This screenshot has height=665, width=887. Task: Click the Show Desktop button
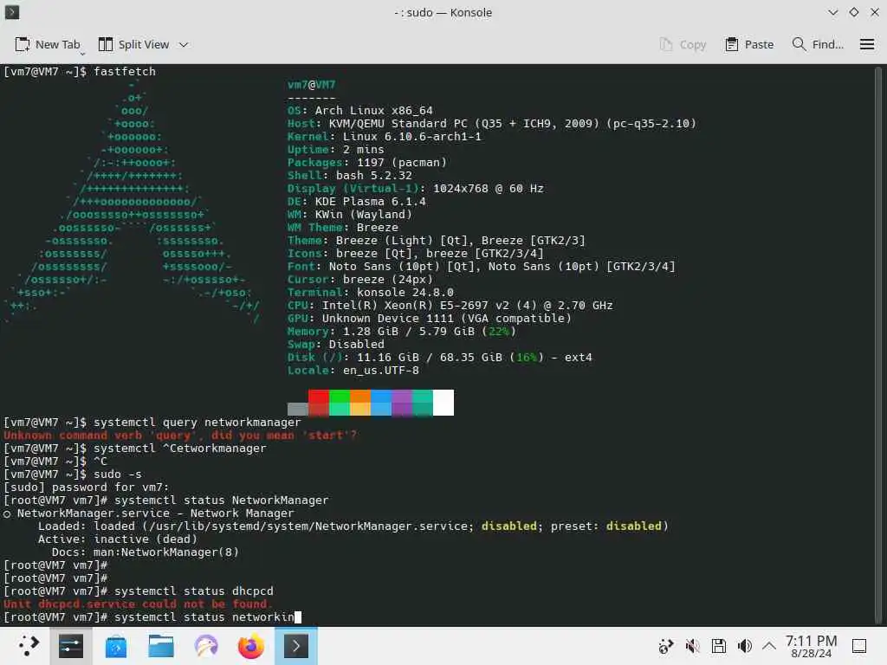(859, 646)
